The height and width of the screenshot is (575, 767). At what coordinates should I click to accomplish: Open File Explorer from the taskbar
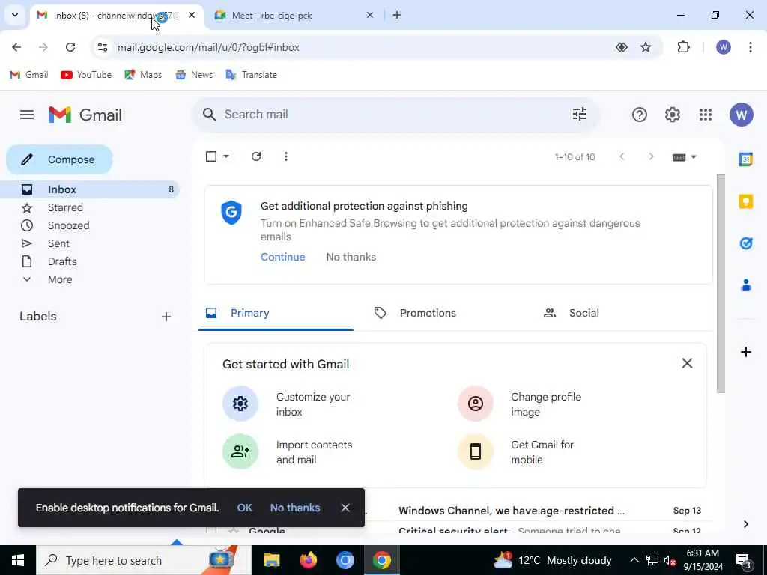(271, 560)
